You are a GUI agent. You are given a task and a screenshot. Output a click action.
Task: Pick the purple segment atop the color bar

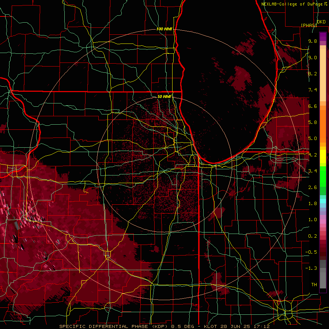(x=323, y=37)
